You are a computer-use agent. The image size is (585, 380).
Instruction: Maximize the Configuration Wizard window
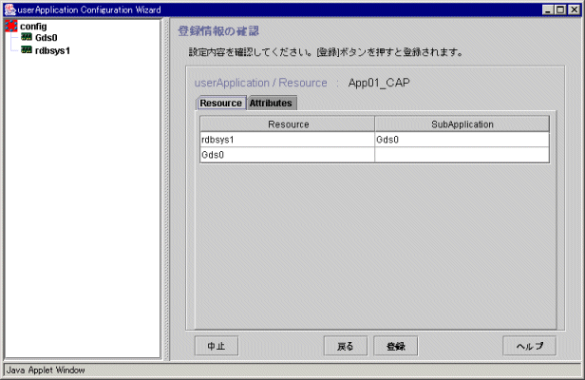(560, 9)
